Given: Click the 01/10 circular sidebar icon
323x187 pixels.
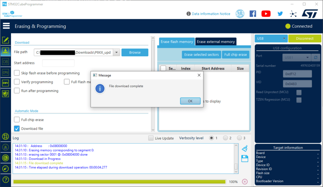Looking at the screenshot, I should (6, 136).
